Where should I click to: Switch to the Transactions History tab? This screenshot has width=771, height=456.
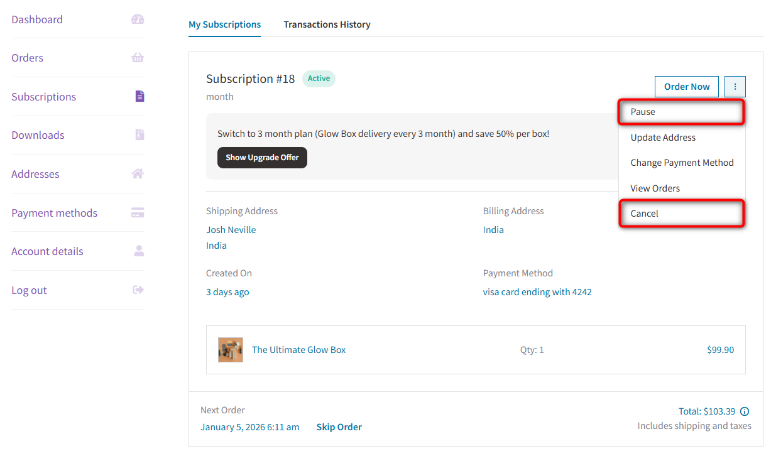(327, 24)
